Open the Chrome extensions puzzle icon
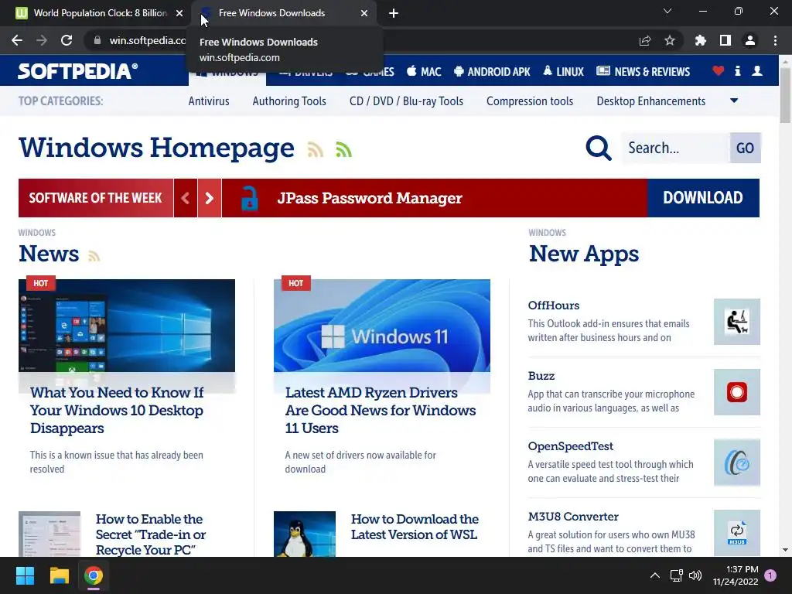This screenshot has width=792, height=594. tap(700, 40)
